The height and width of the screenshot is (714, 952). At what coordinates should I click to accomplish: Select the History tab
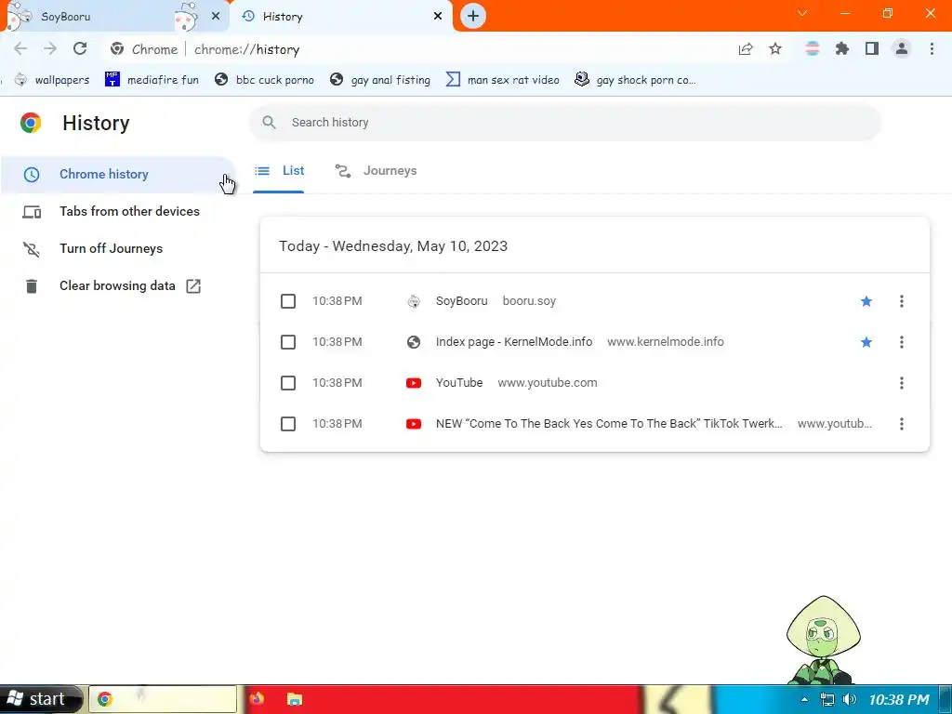tap(342, 17)
